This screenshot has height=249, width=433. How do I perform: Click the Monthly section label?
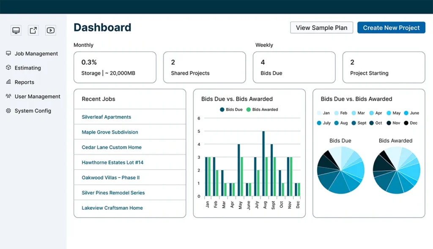[83, 45]
